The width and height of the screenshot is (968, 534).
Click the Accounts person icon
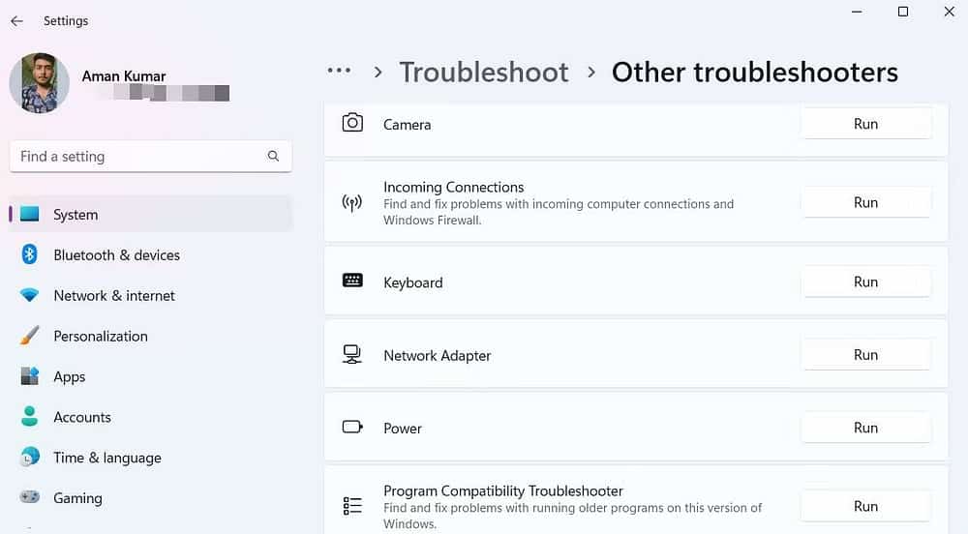coord(30,417)
